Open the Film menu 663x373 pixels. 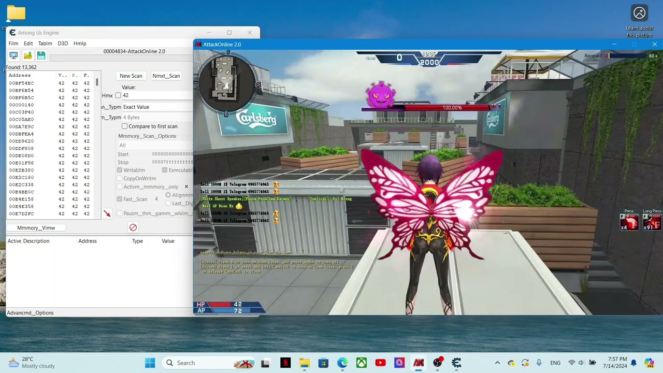(13, 44)
